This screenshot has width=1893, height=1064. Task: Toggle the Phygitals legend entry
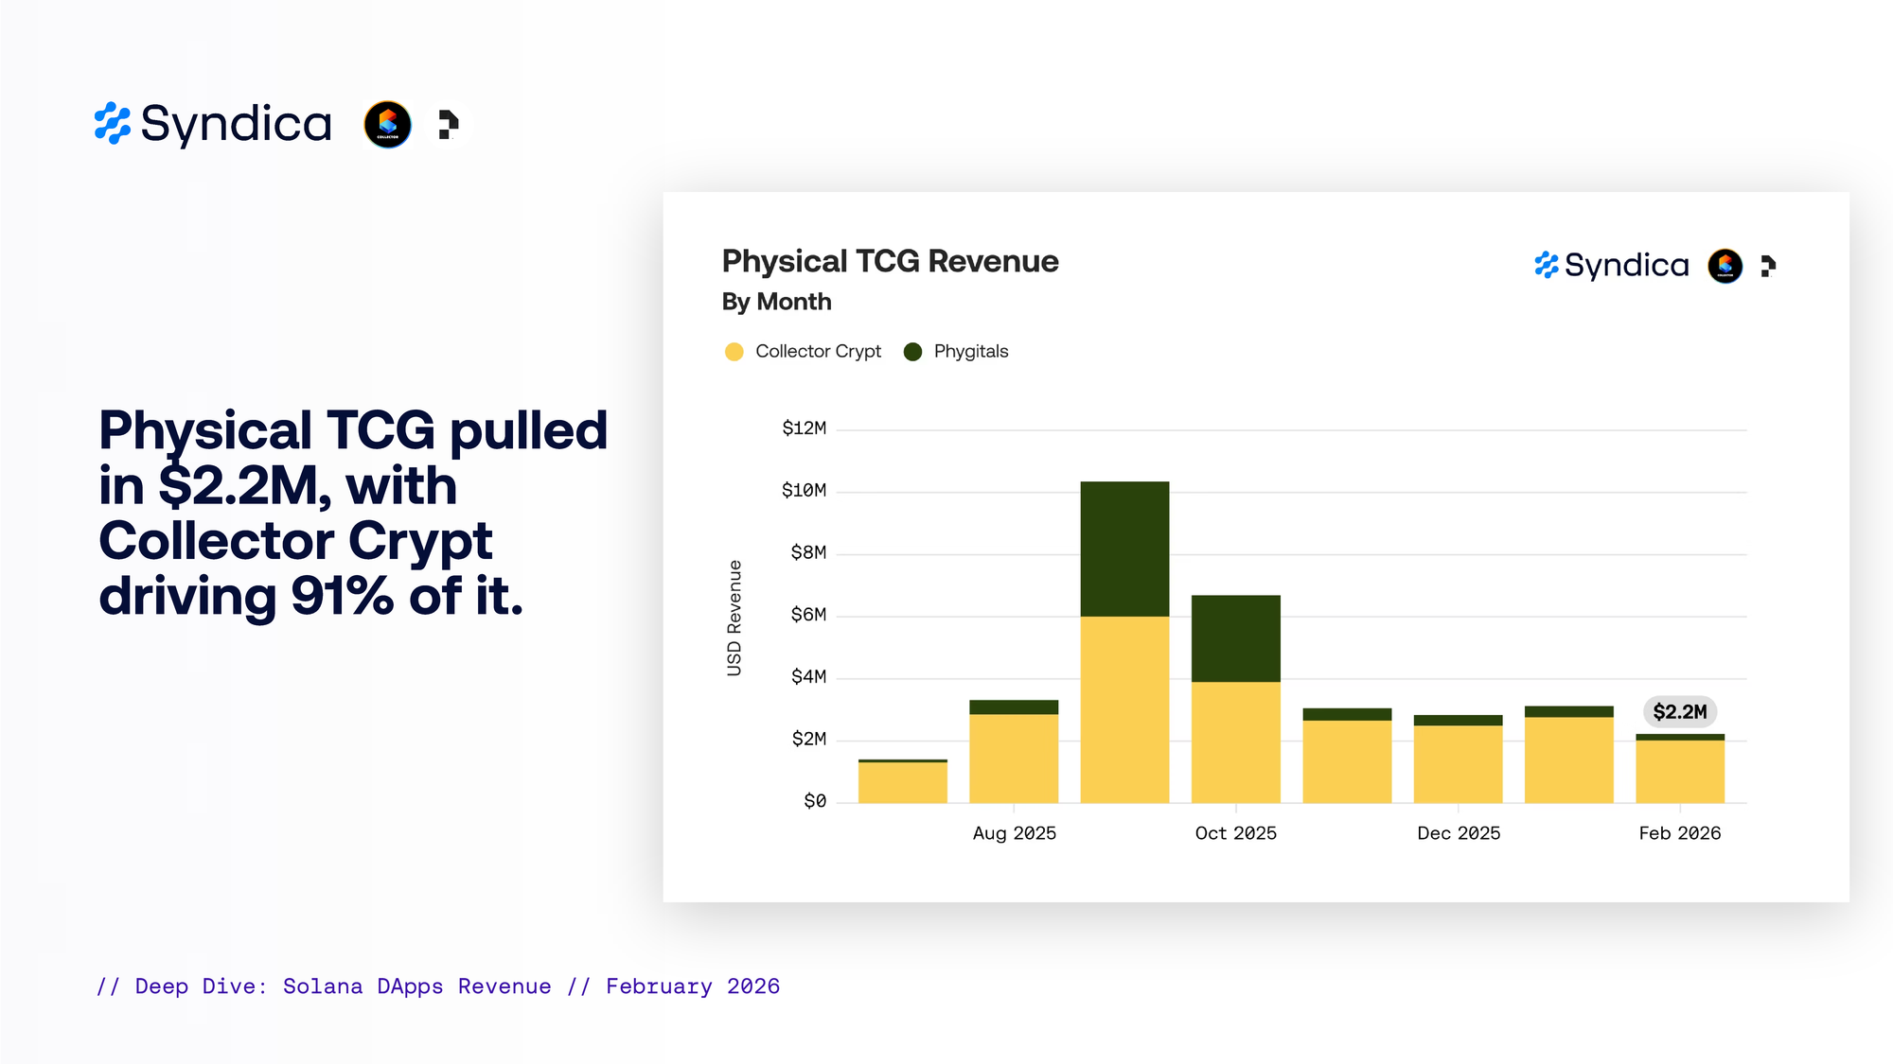pos(970,352)
